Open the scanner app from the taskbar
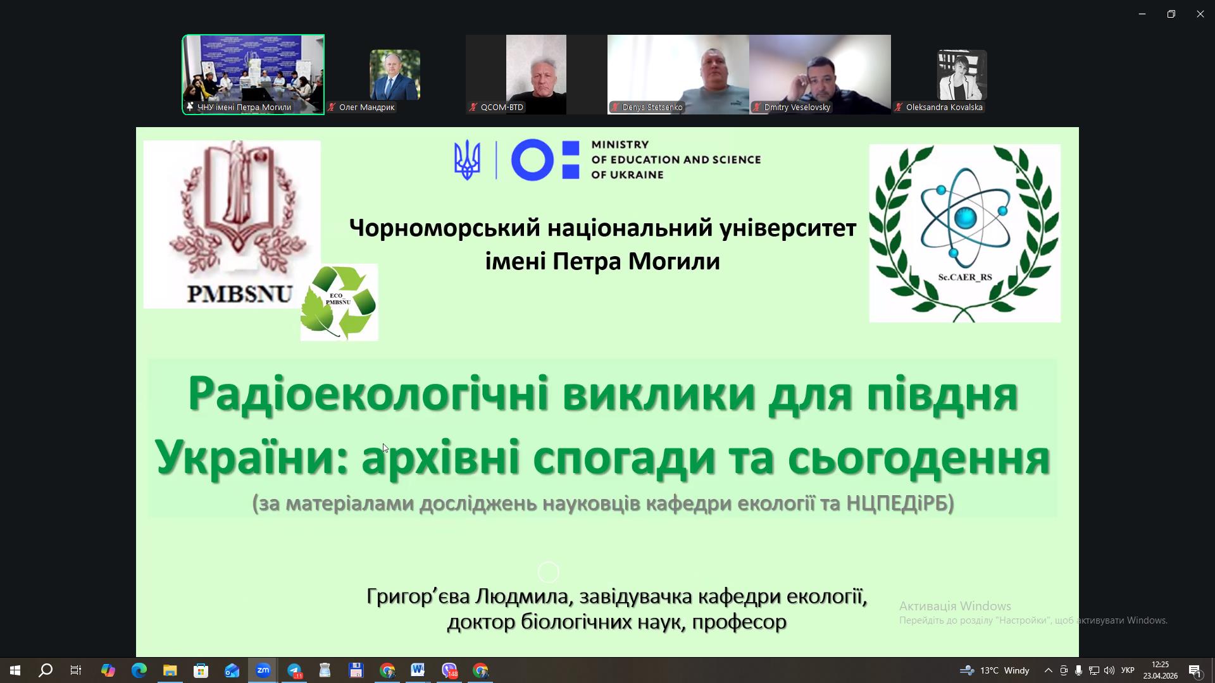The height and width of the screenshot is (683, 1215). click(x=325, y=670)
